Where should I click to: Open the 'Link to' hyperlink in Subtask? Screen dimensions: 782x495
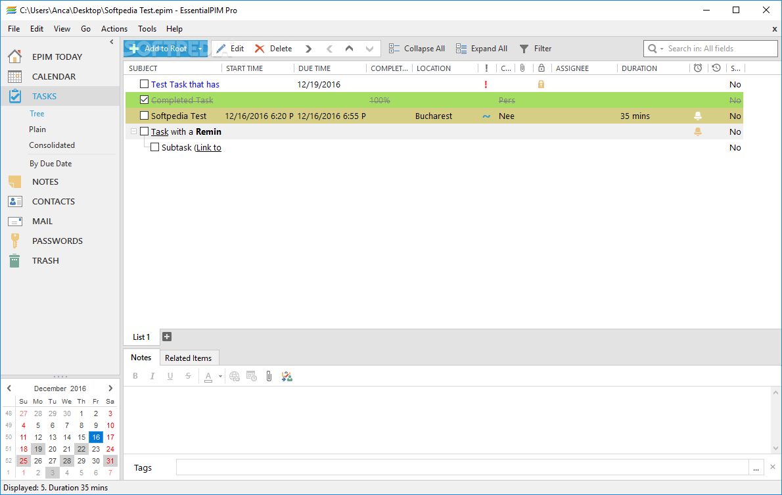tap(208, 147)
